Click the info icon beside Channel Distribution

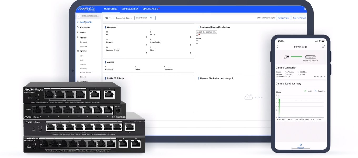coord(232,78)
